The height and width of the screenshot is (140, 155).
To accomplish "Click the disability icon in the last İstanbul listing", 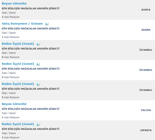I will (38, 84).
